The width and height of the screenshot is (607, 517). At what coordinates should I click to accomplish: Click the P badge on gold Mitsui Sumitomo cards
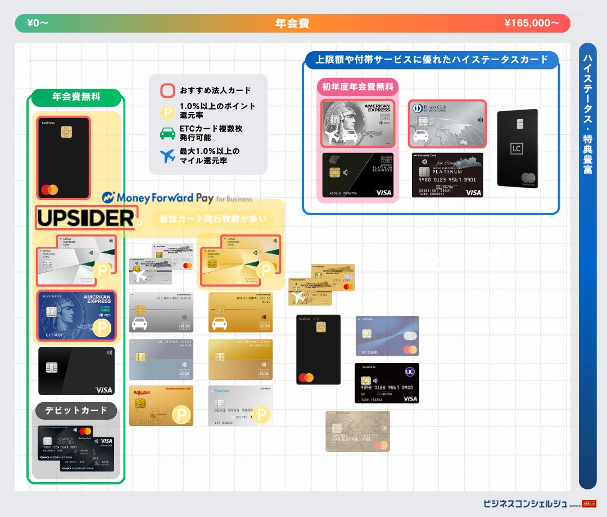[266, 270]
